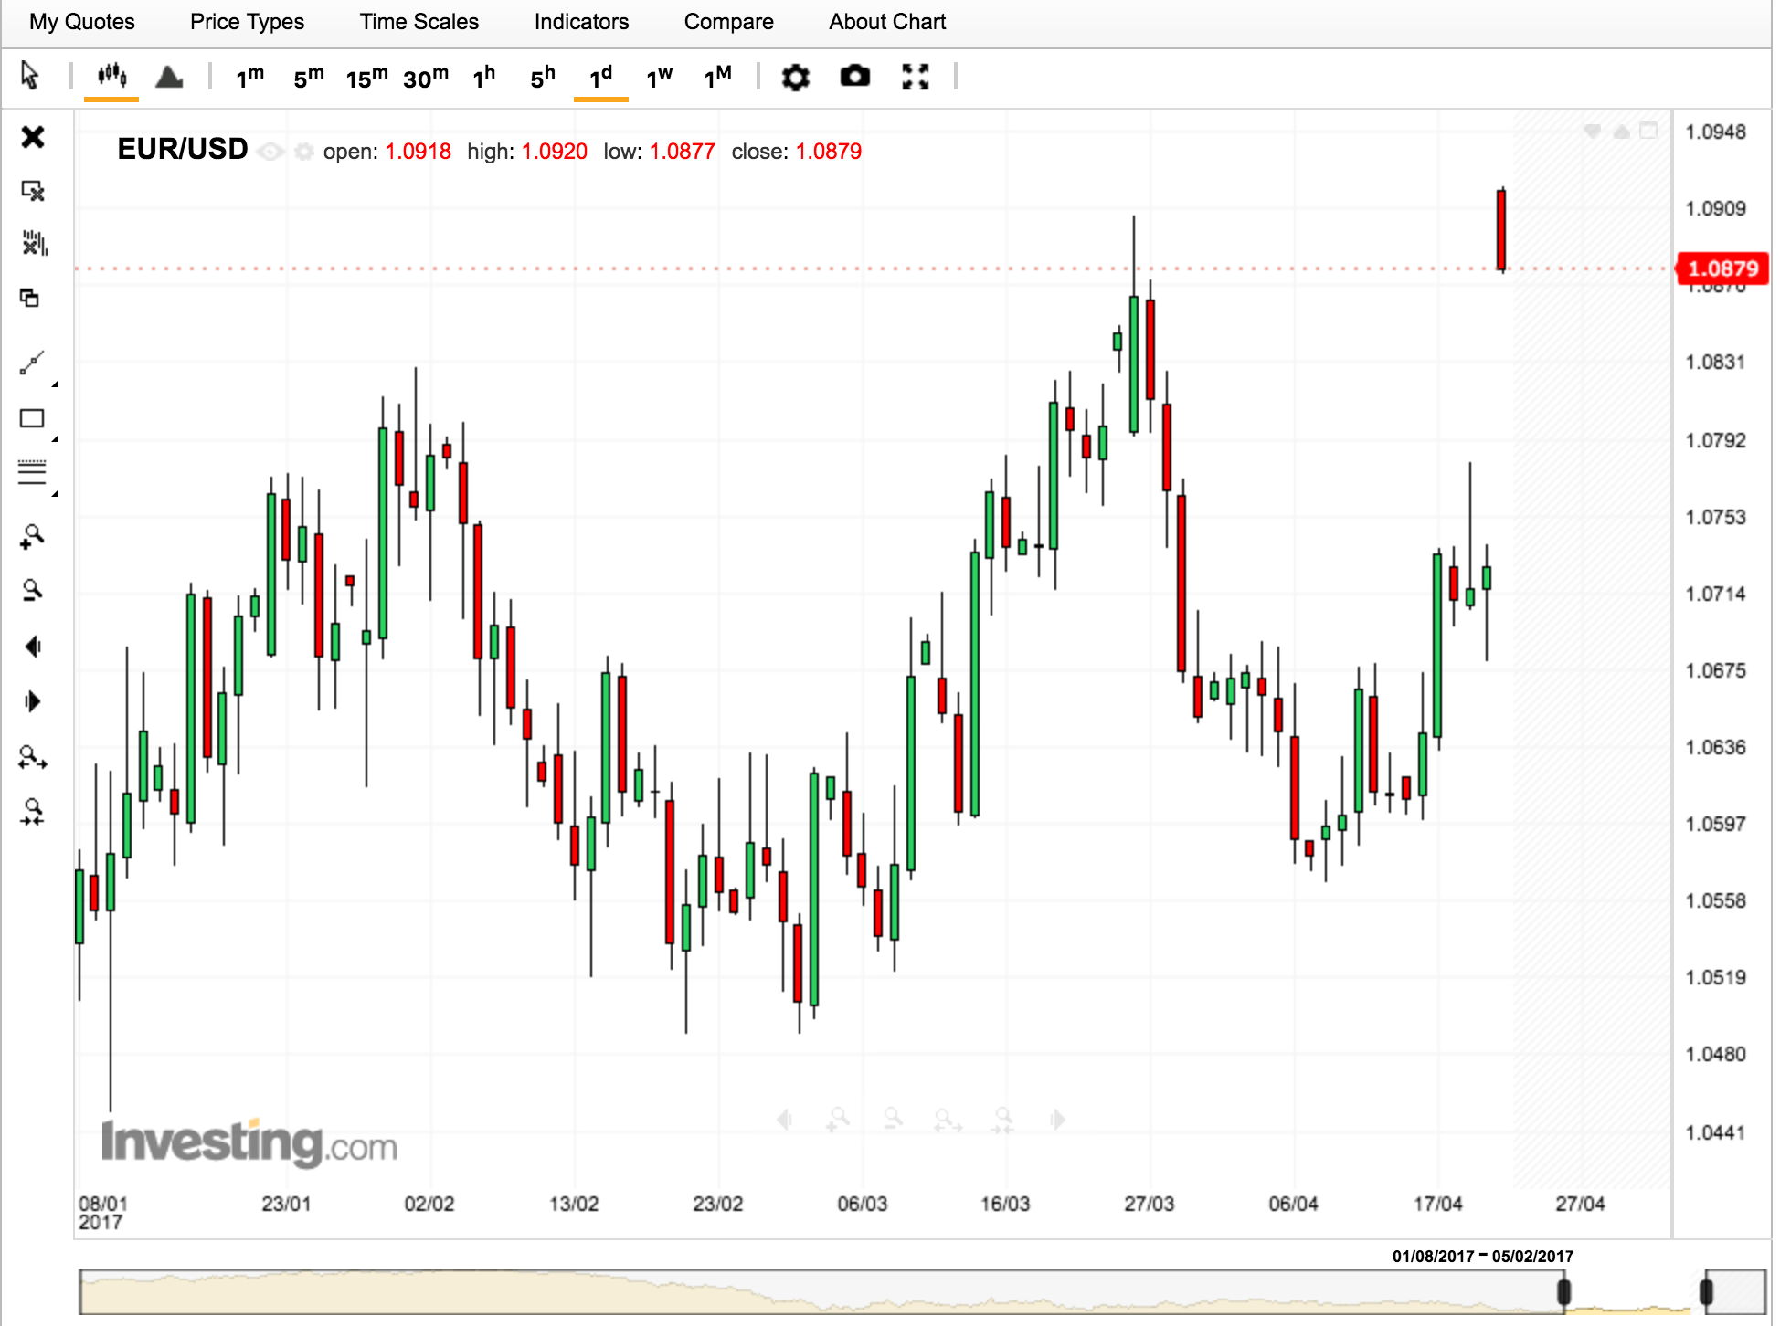Click the faded move pane up icon
This screenshot has width=1780, height=1326.
pyautogui.click(x=1622, y=132)
